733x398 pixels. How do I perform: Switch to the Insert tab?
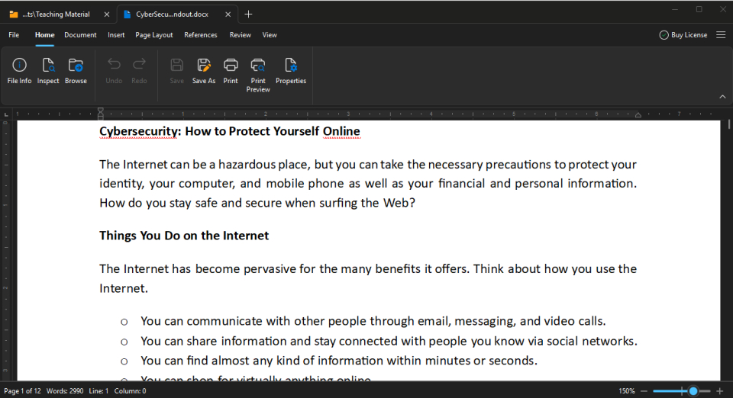tap(116, 35)
